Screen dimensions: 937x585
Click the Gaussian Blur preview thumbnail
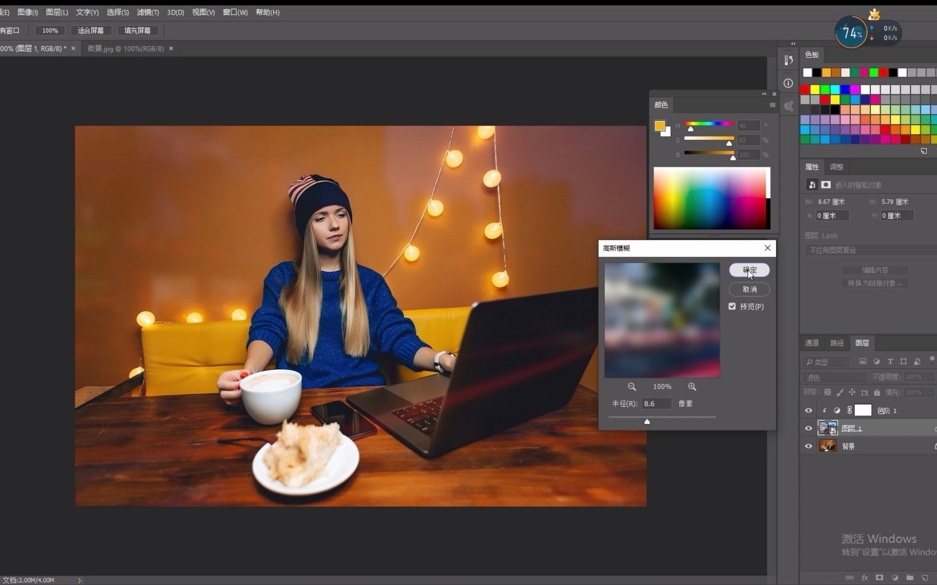point(662,320)
